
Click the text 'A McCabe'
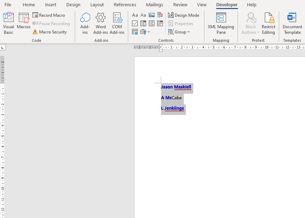(x=172, y=98)
